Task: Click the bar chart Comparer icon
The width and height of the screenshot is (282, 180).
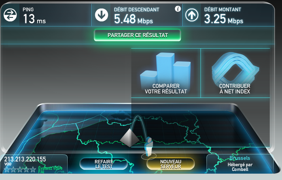Action: click(165, 68)
